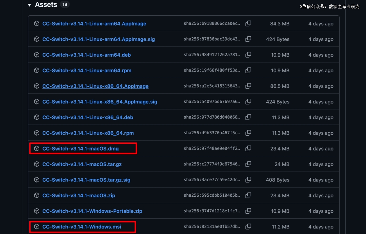Download CC-Switch-v3.14.1-Linux-x86_64.AppImage
The image size is (366, 234).
coord(95,86)
